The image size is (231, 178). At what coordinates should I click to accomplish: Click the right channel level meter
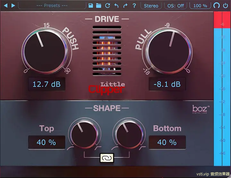tap(226, 89)
